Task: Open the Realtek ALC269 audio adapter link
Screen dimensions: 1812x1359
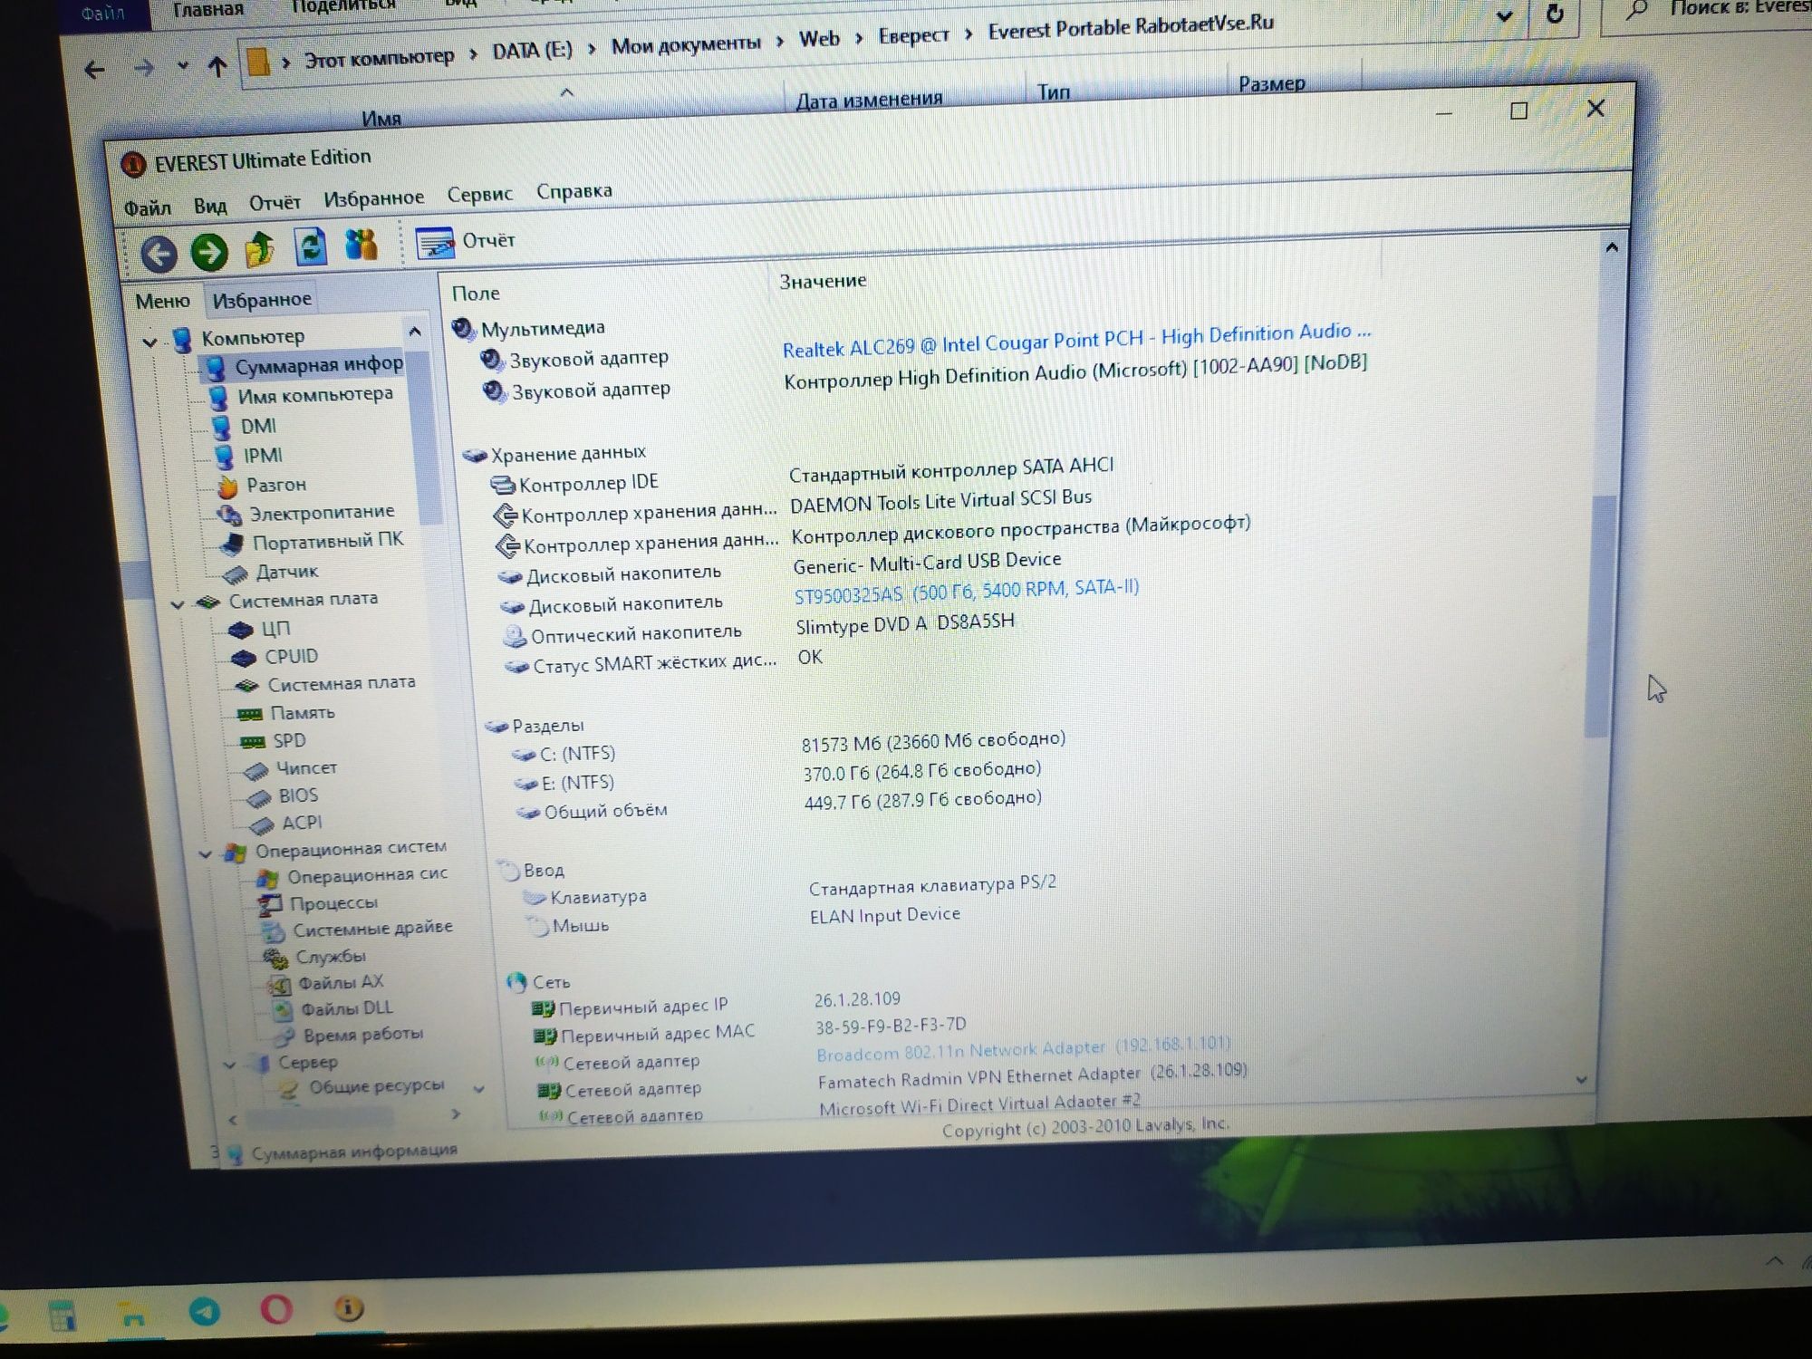Action: pyautogui.click(x=1076, y=341)
